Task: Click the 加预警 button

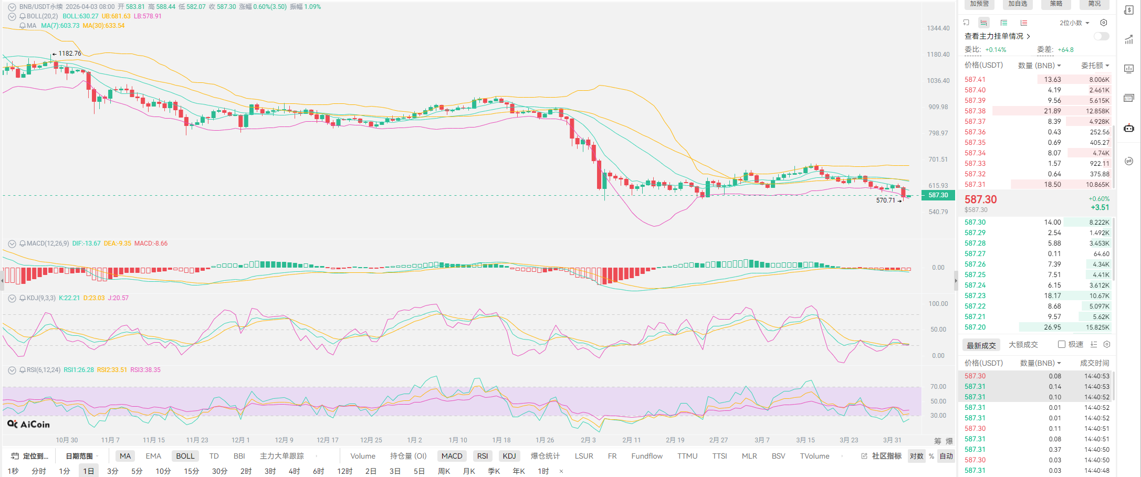Action: pyautogui.click(x=979, y=4)
